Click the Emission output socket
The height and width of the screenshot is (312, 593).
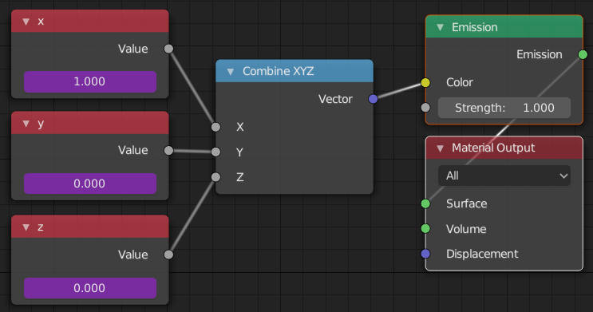point(583,54)
